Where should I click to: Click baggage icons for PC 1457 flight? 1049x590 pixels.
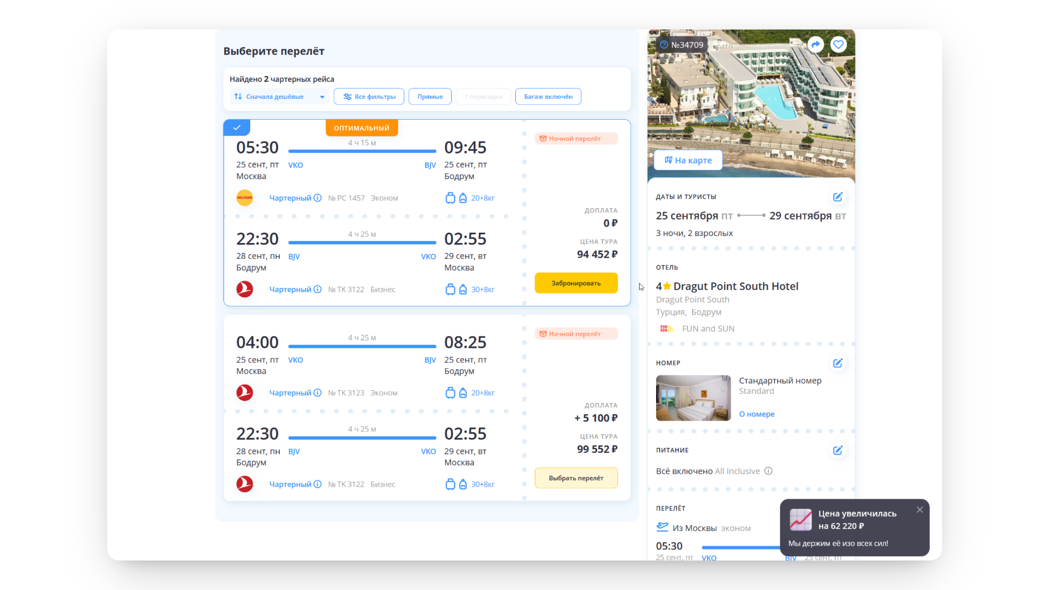coord(456,198)
